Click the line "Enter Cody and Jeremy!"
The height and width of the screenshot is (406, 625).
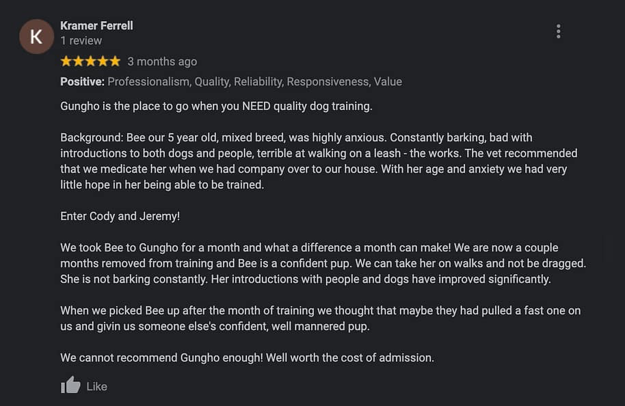click(120, 216)
